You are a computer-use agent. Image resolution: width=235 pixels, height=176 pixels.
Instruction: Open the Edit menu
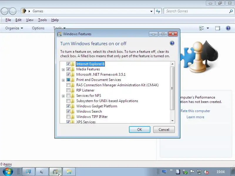(19, 20)
